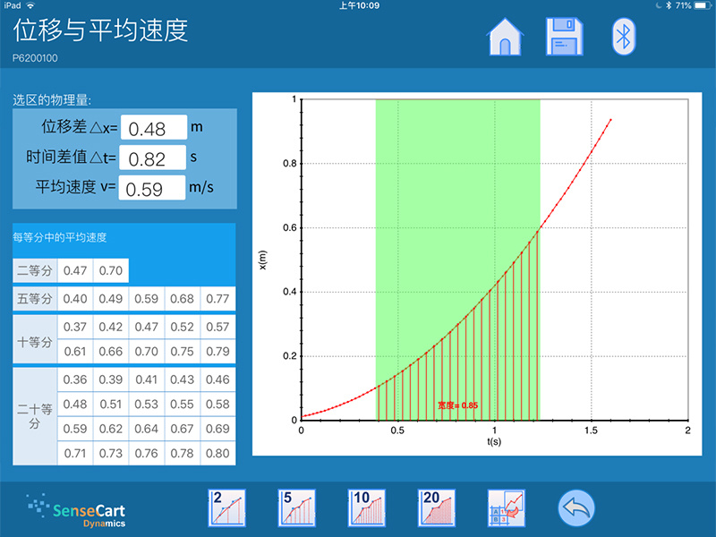Image resolution: width=716 pixels, height=537 pixels.
Task: Tap the t(s) axis label
Action: [x=494, y=441]
